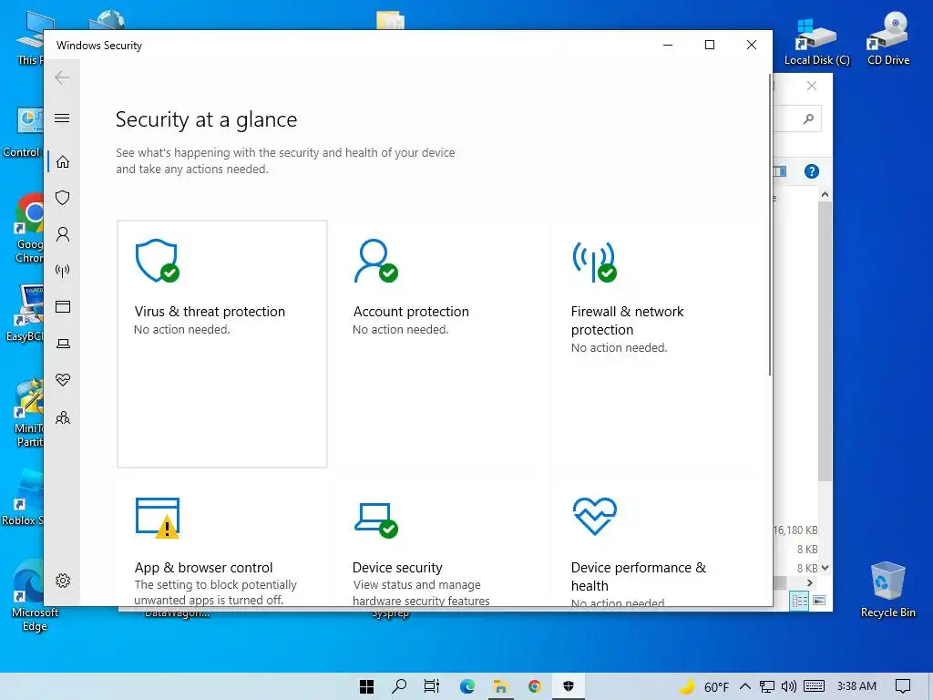Show hidden tray icons chevron

745,686
